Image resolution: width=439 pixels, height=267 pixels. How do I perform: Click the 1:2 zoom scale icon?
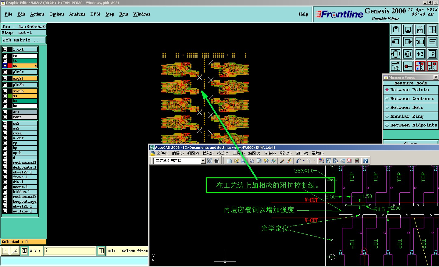[x=420, y=54]
